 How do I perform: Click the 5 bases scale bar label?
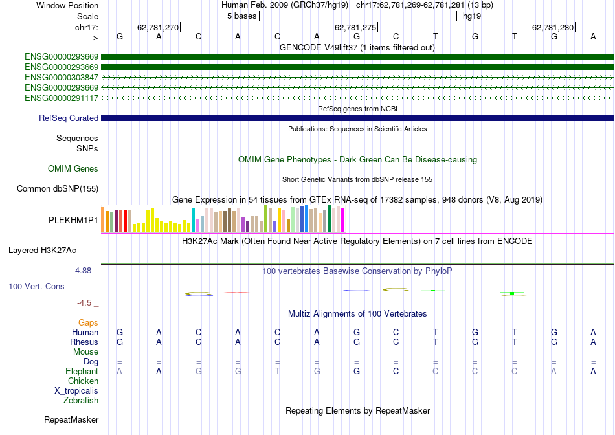coord(241,16)
